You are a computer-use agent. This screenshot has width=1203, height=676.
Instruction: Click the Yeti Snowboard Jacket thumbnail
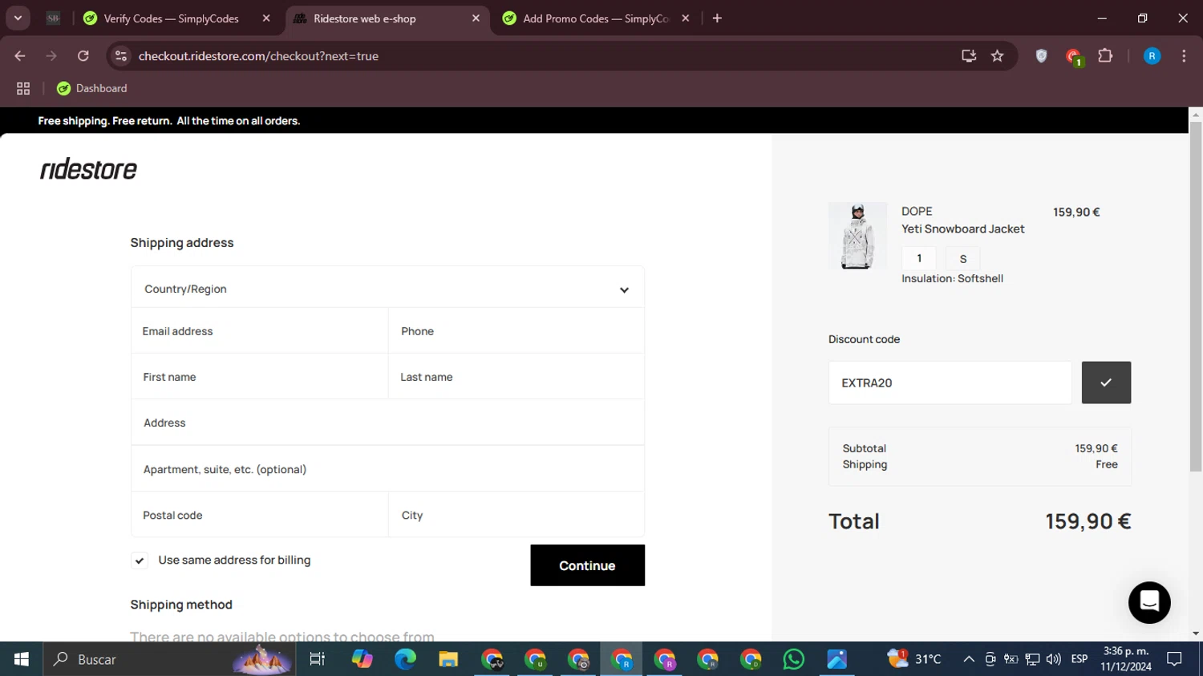click(857, 236)
